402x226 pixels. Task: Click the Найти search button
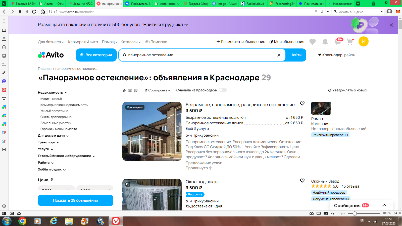point(296,55)
